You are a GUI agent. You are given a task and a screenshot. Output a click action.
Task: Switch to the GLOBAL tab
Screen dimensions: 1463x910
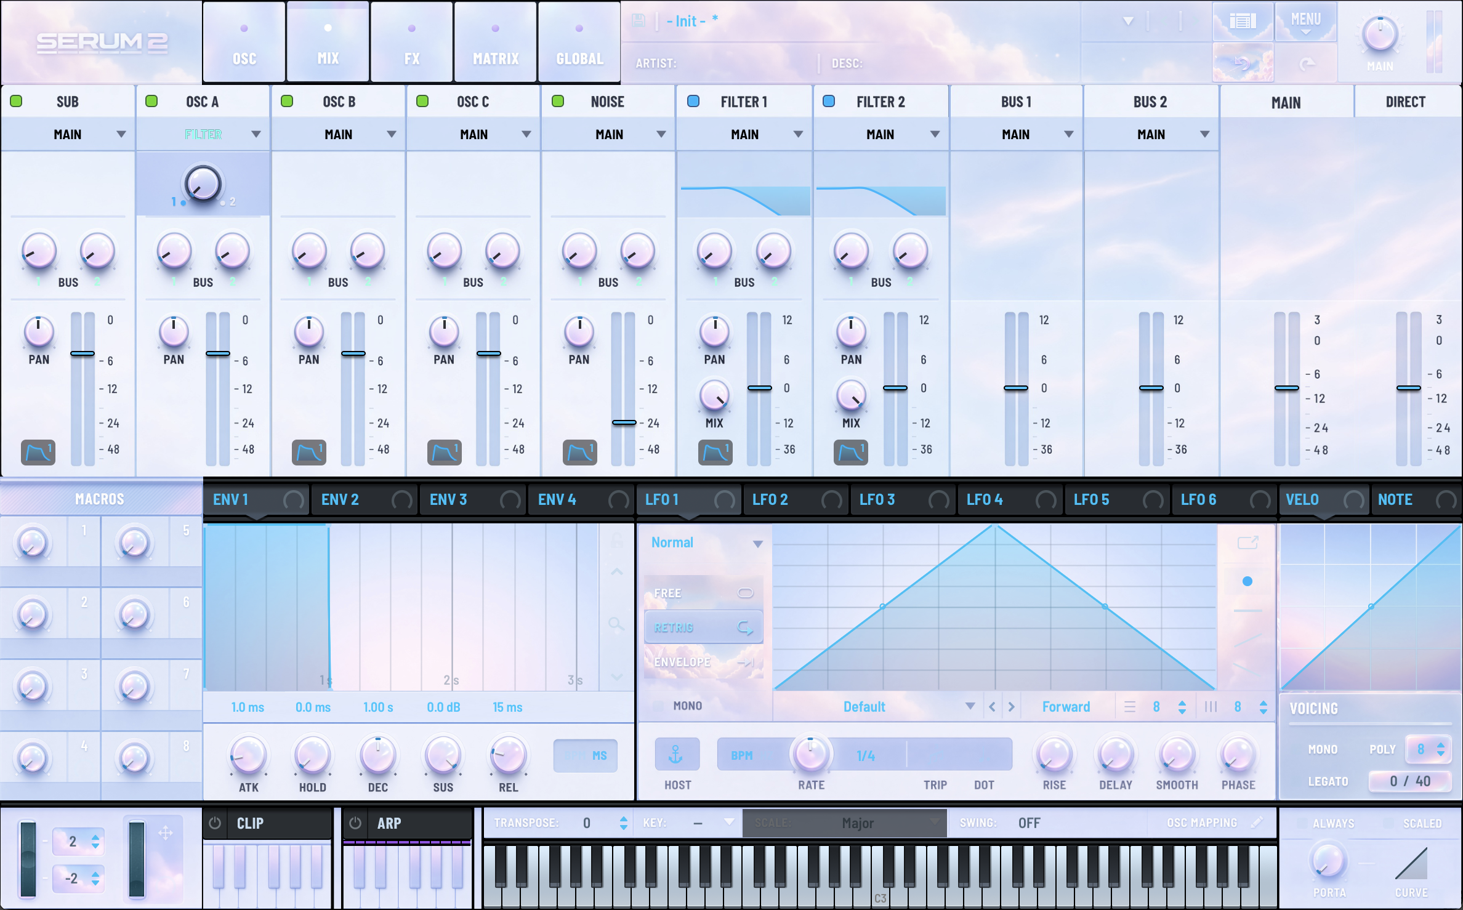(x=579, y=42)
